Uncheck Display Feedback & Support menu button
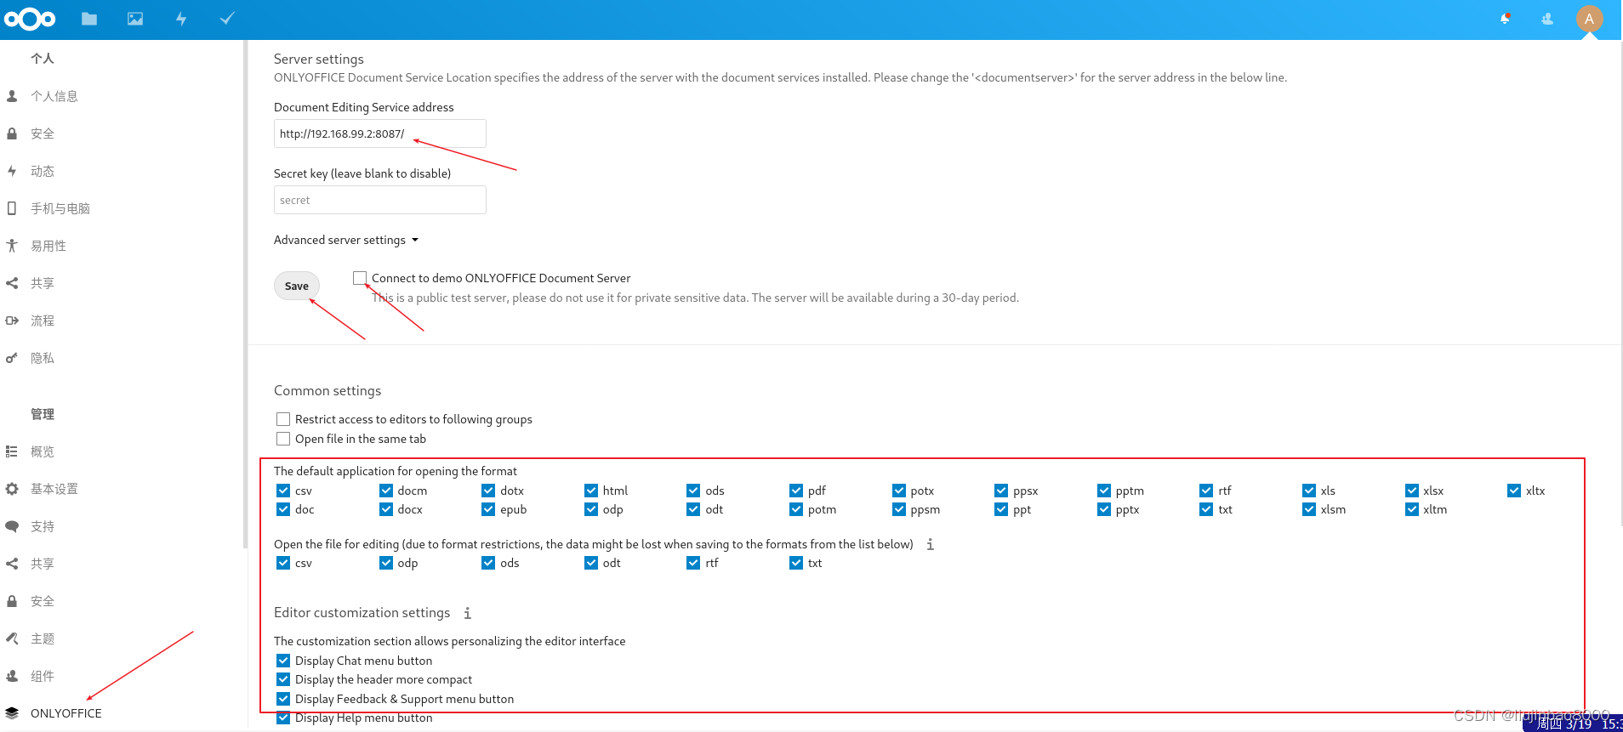The width and height of the screenshot is (1623, 732). pos(283,699)
